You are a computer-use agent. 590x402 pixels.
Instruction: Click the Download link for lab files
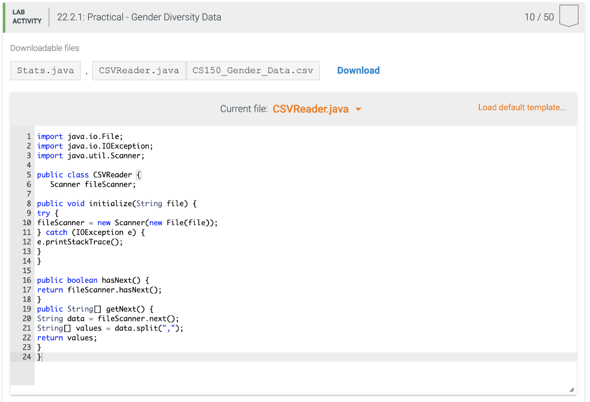(358, 70)
